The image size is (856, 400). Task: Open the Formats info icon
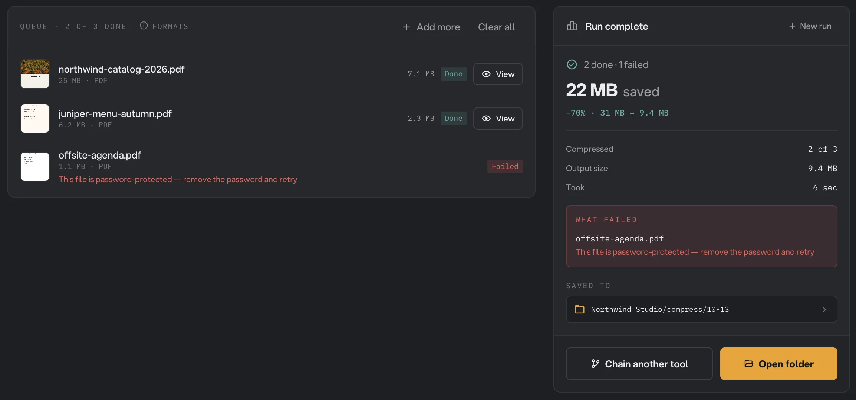click(144, 26)
